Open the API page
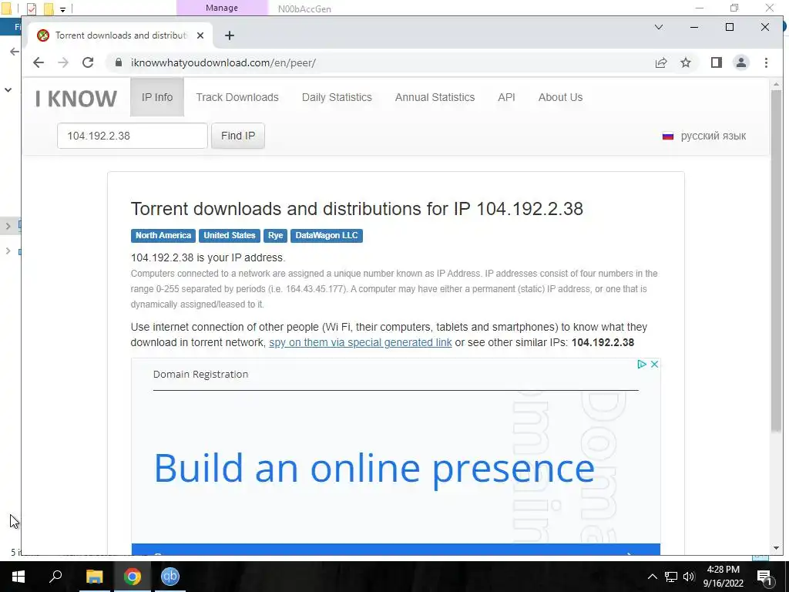 click(x=506, y=97)
